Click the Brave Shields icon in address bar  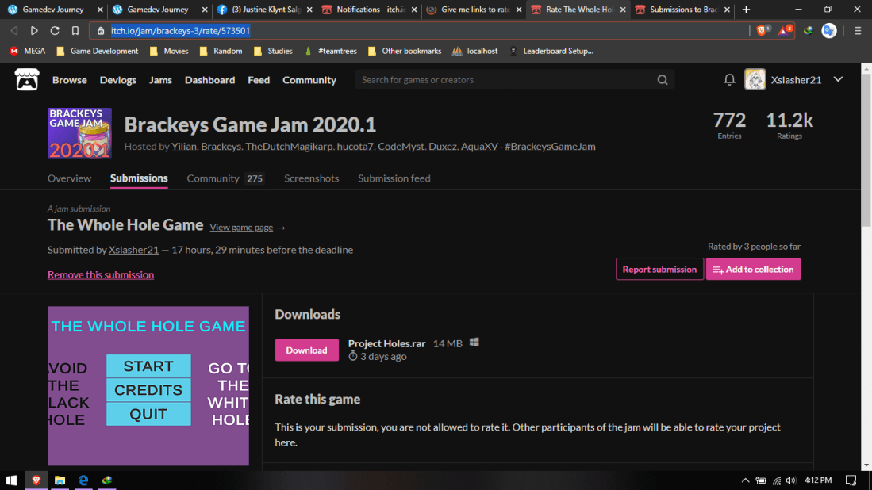tap(762, 31)
